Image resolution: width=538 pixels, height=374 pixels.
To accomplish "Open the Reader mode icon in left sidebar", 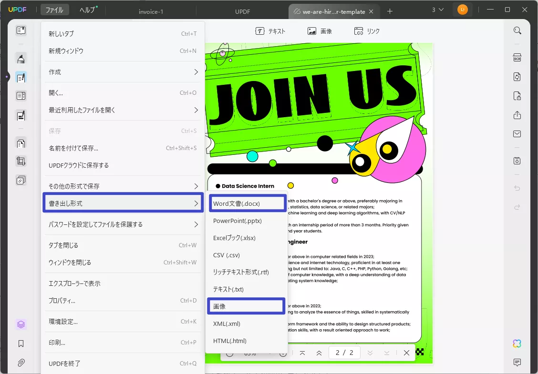I will pos(21,30).
